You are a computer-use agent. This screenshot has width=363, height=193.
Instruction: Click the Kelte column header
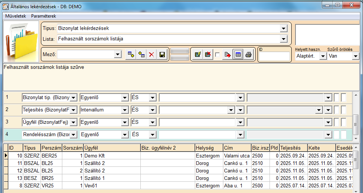click(321, 148)
